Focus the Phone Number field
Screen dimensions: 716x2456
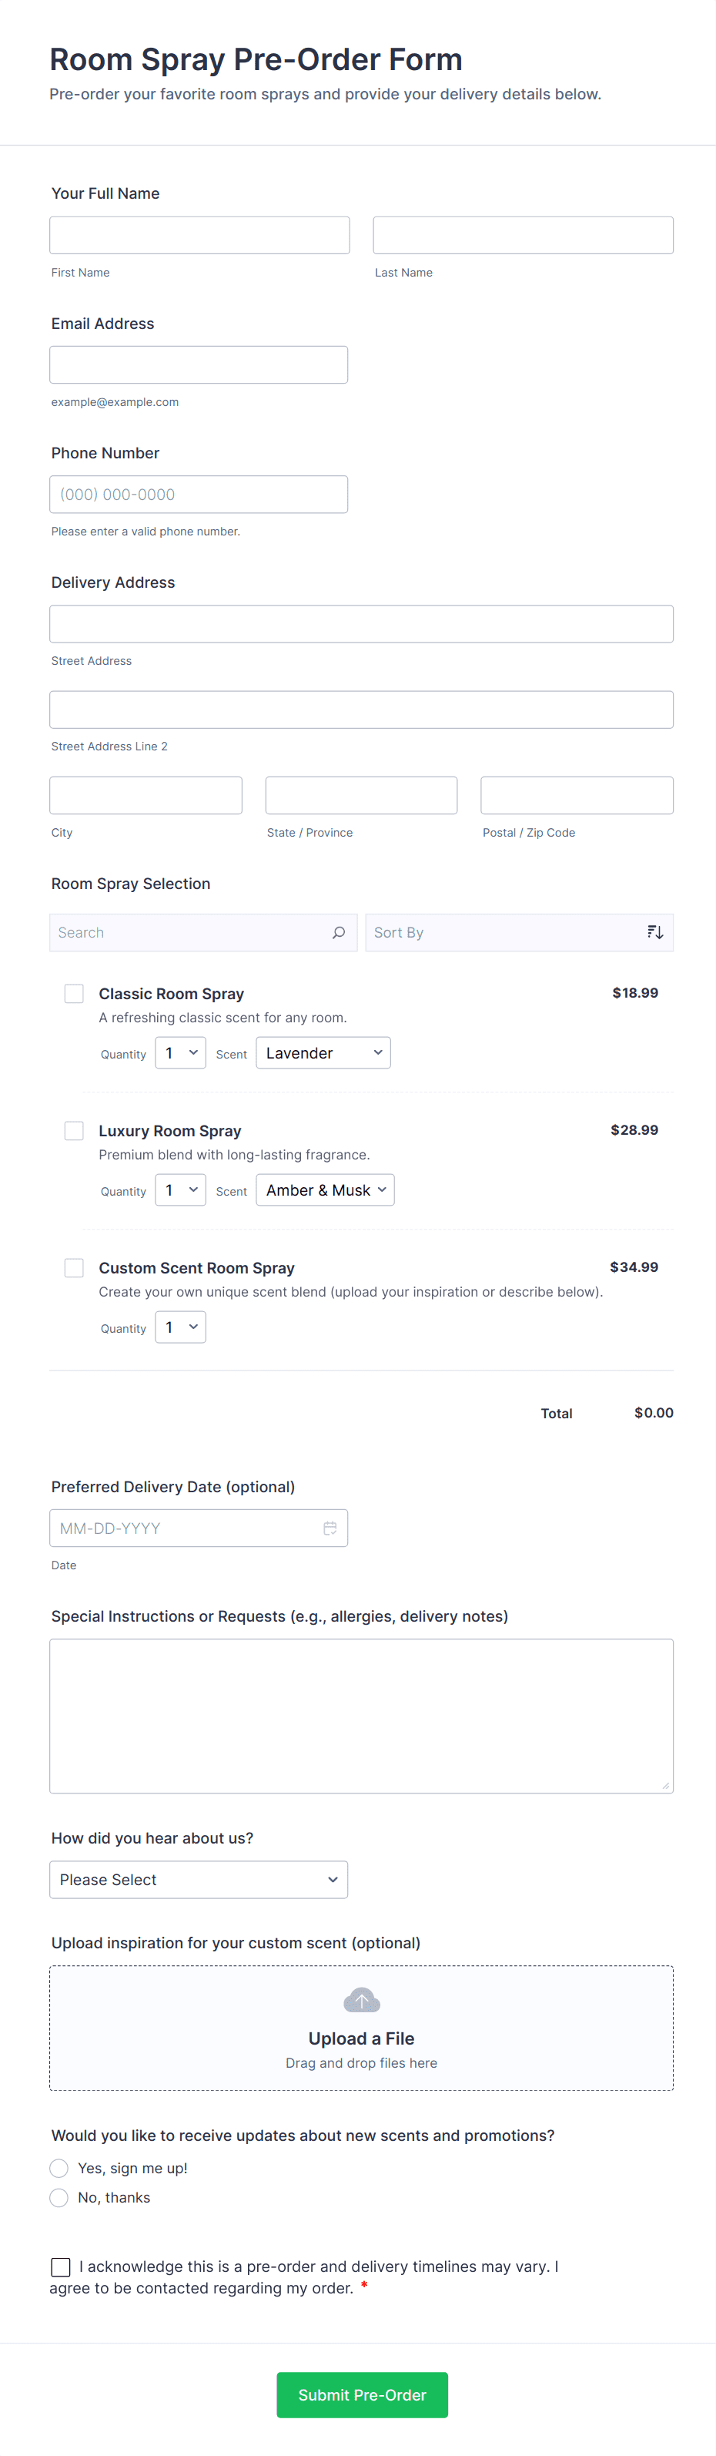tap(199, 495)
